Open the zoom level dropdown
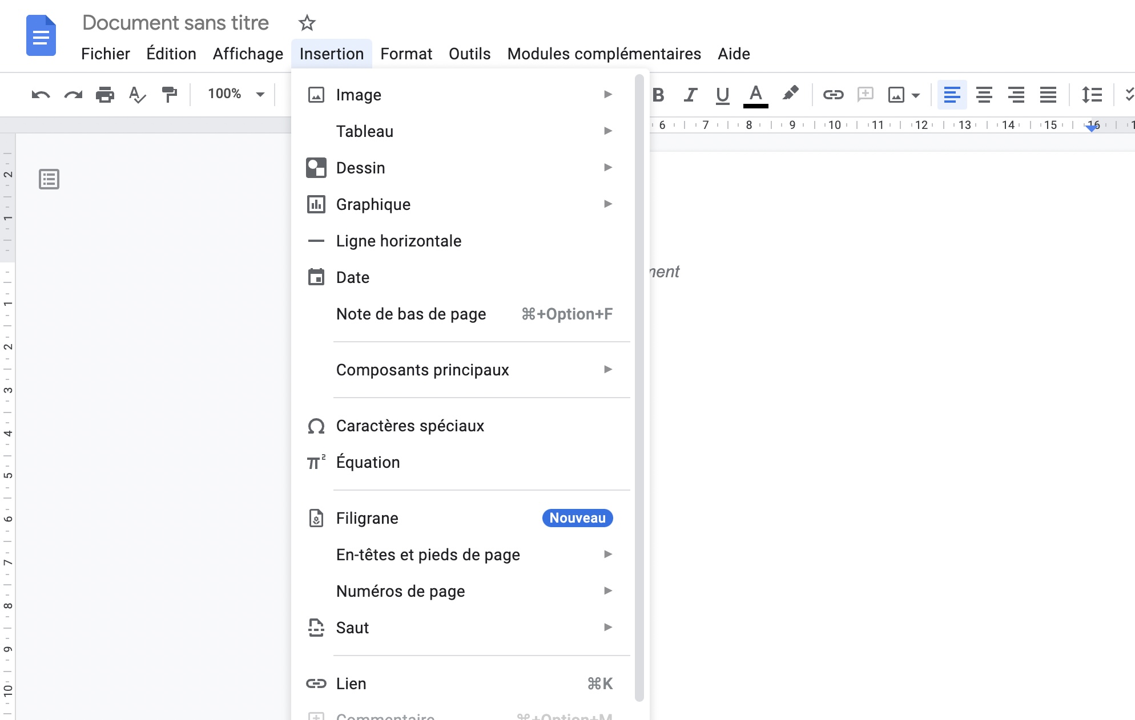The image size is (1135, 720). pos(234,94)
